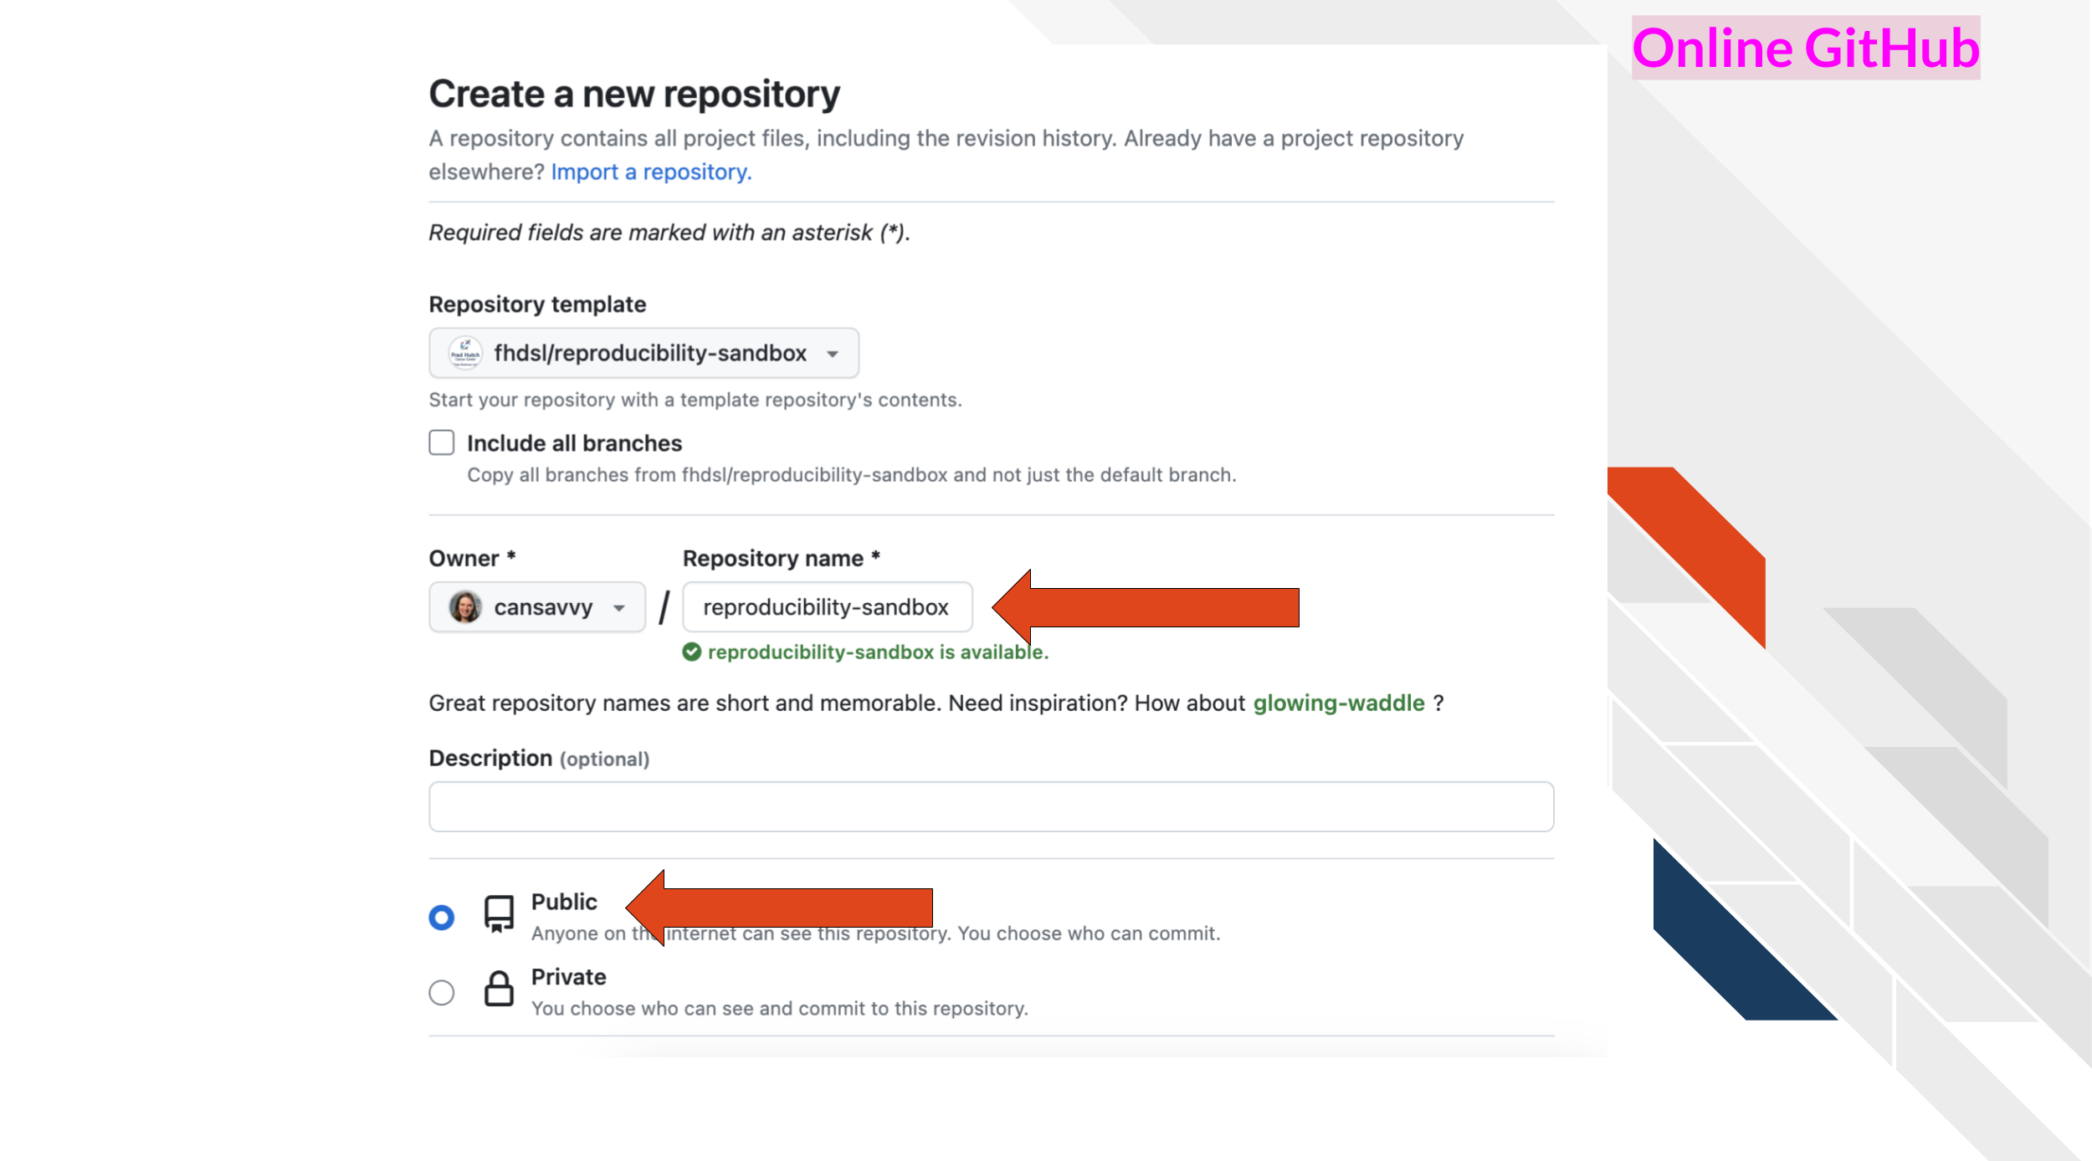Click the Include all branches label
Image resolution: width=2092 pixels, height=1161 pixels.
tap(574, 443)
